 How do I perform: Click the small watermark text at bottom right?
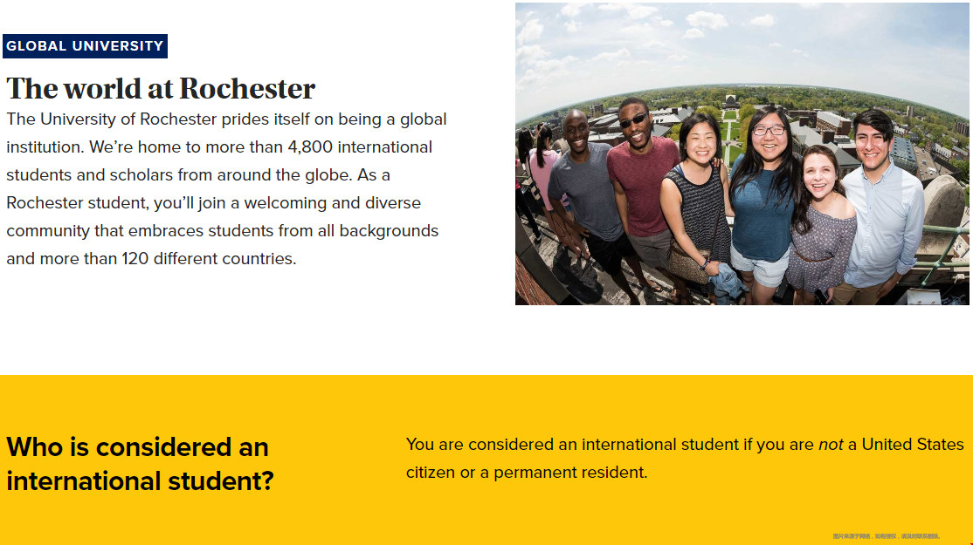click(886, 536)
